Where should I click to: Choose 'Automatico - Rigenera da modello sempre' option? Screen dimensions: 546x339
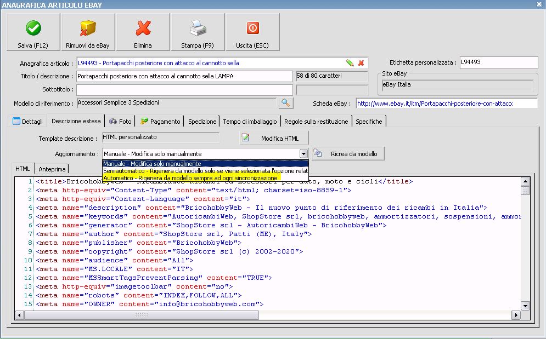(190, 178)
